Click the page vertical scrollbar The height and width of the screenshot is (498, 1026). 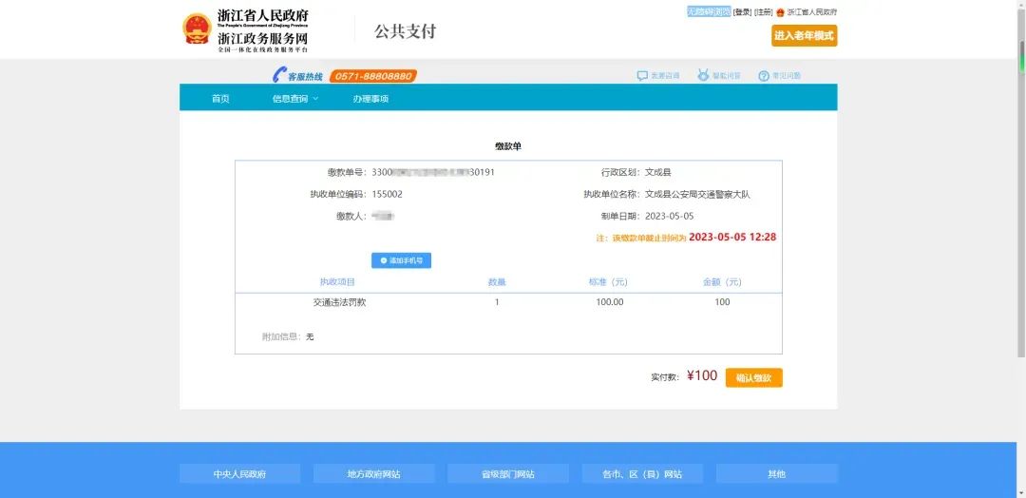(1021, 249)
